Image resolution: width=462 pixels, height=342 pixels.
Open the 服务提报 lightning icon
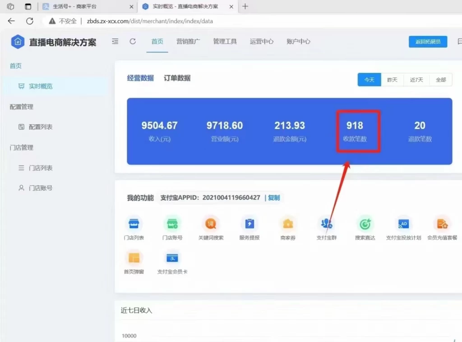[249, 224]
